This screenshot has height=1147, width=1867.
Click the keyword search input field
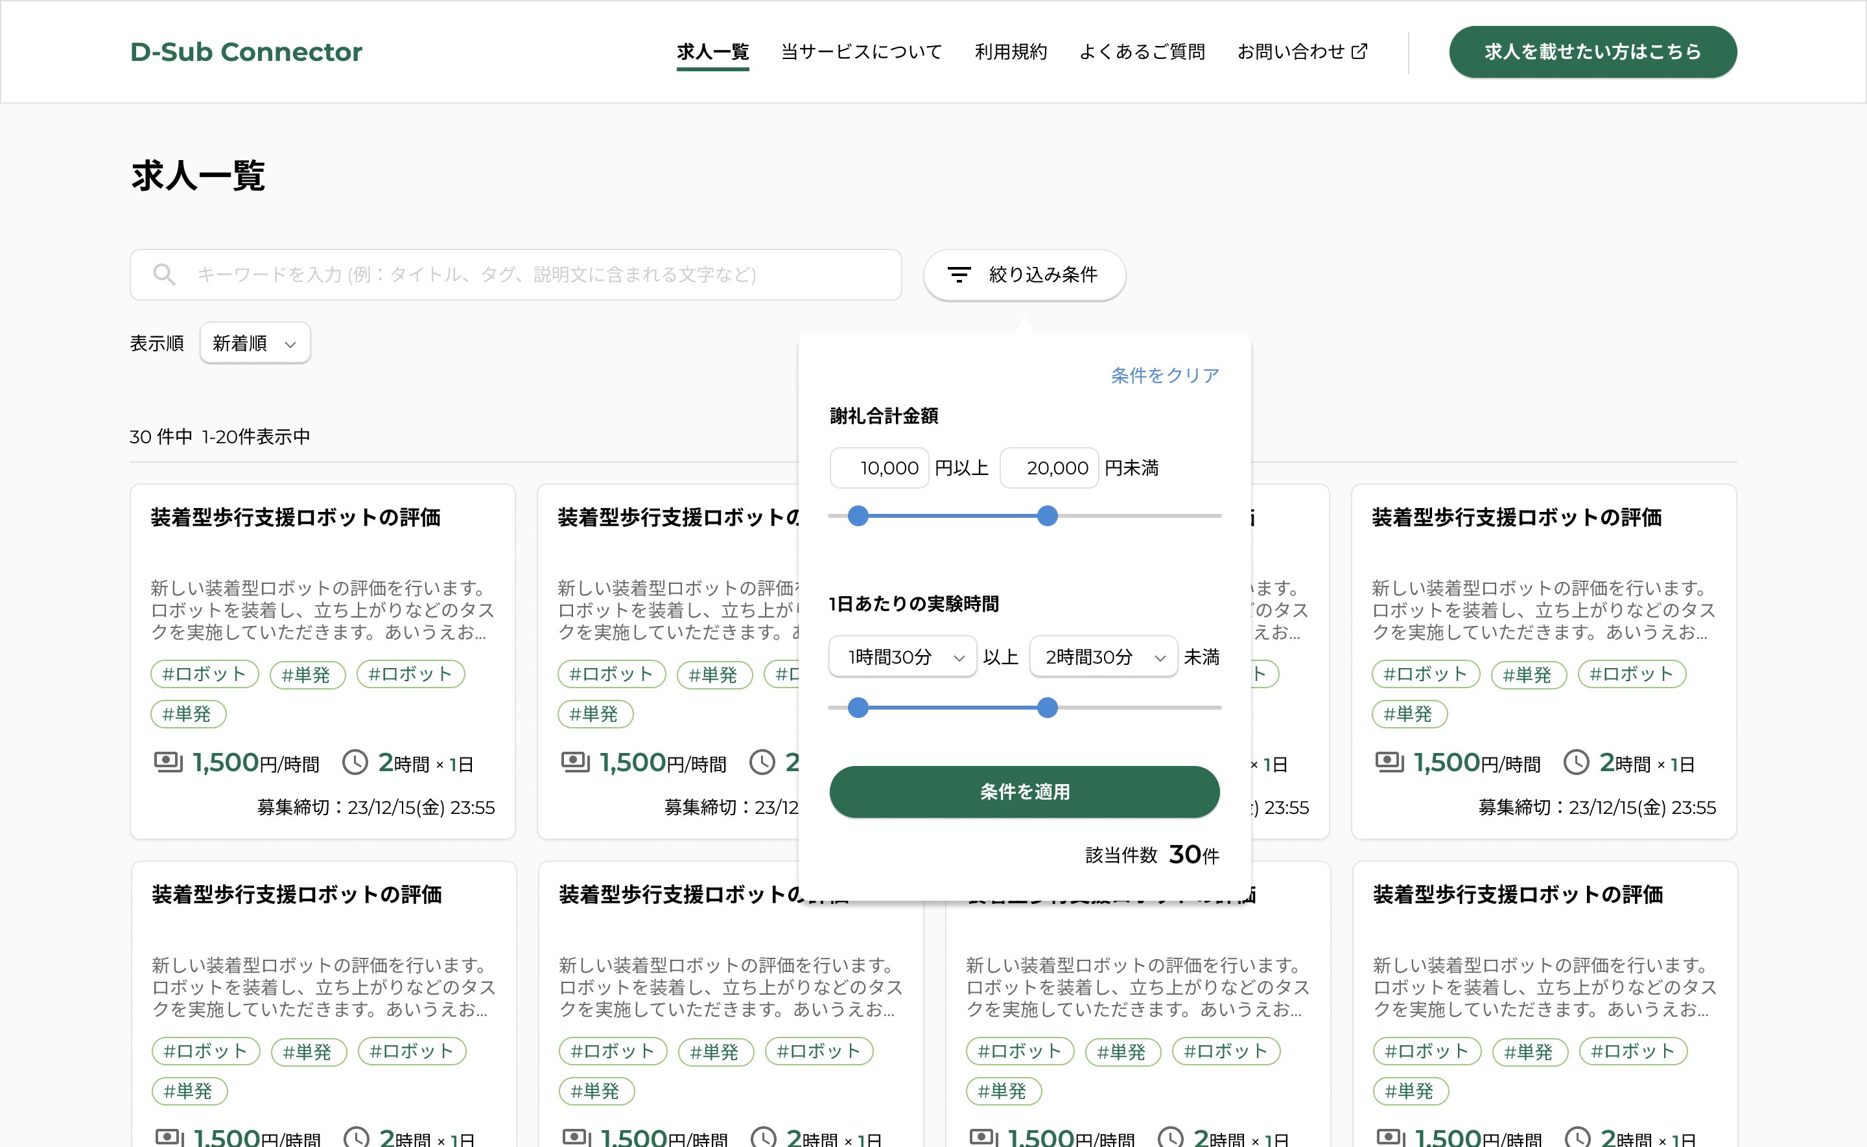click(516, 274)
